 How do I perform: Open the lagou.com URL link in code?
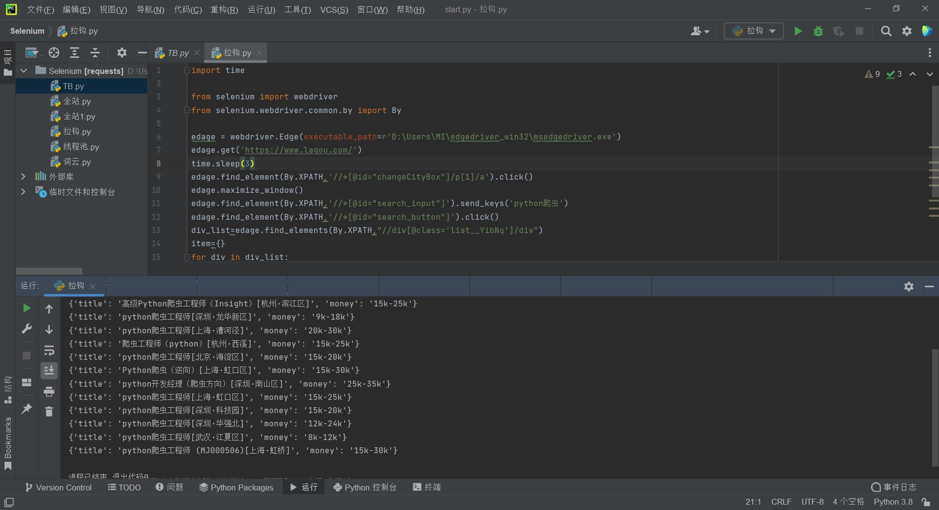298,150
